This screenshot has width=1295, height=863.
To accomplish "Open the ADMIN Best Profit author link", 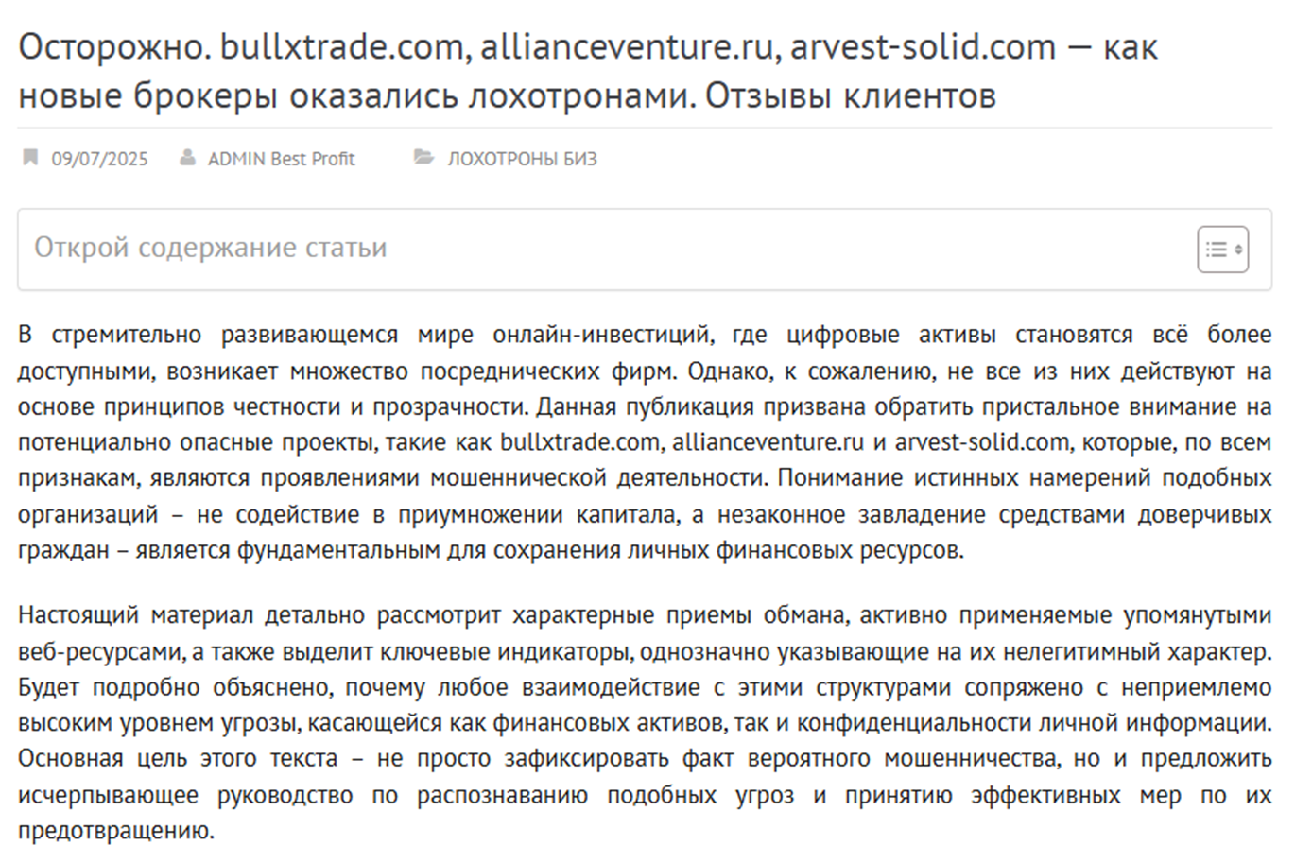I will 281,159.
